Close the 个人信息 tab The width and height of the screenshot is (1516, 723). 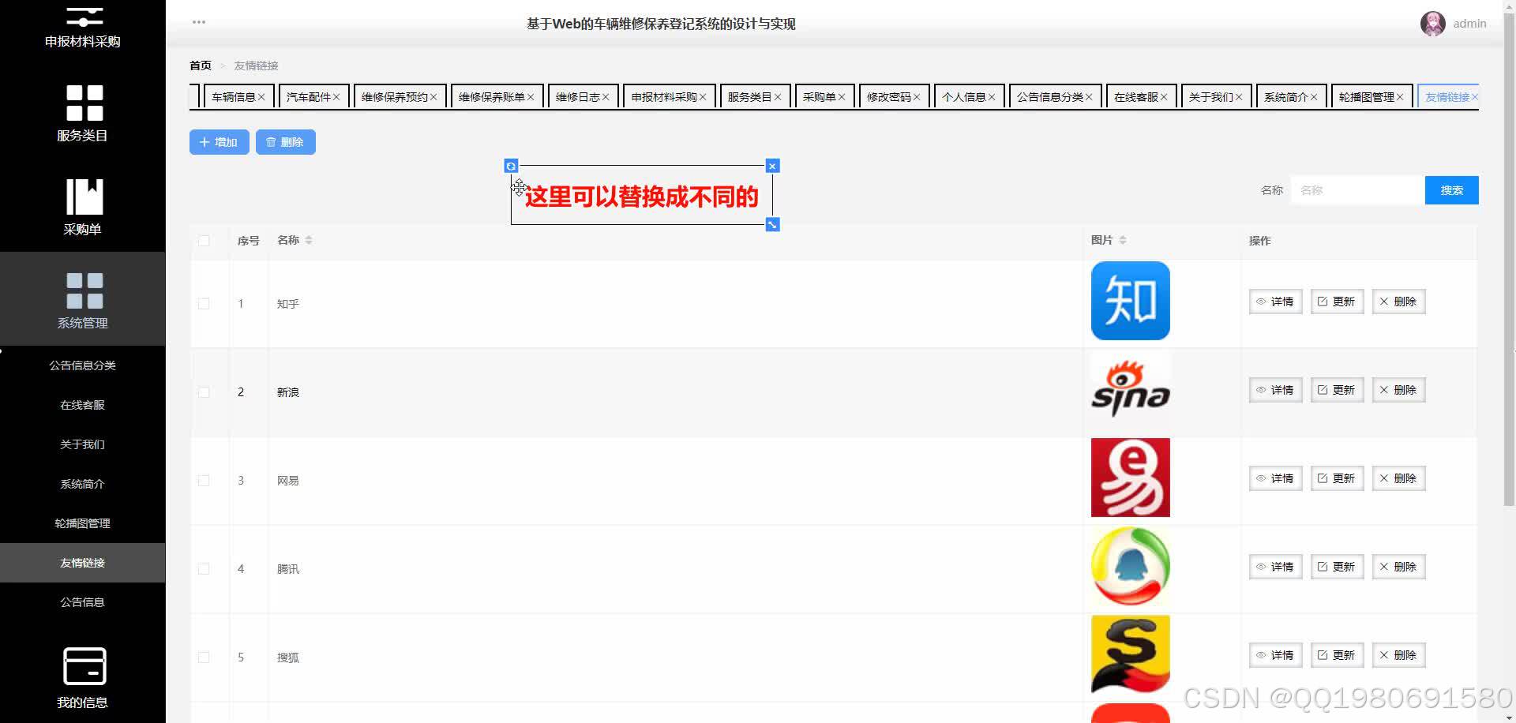pos(992,97)
